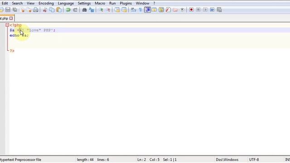Viewport: 290px width, 163px height.
Task: Open the Plugins menu
Action: click(126, 3)
